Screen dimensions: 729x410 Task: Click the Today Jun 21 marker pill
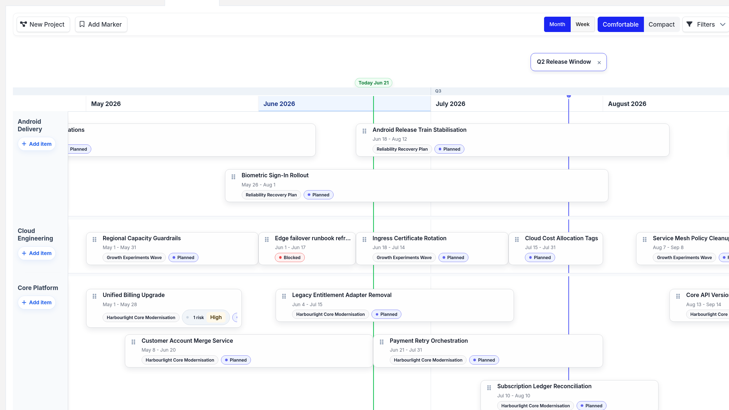374,83
